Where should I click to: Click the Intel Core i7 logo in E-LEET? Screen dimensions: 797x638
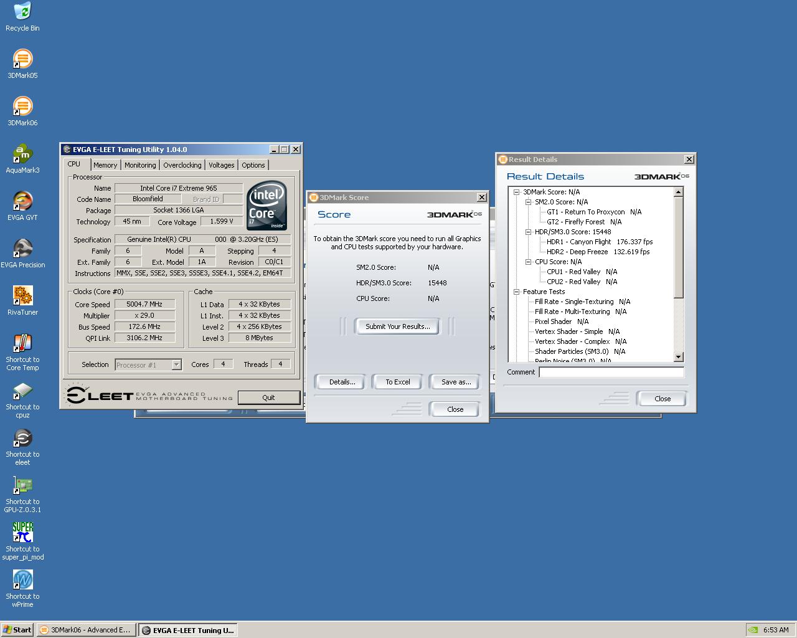point(266,206)
